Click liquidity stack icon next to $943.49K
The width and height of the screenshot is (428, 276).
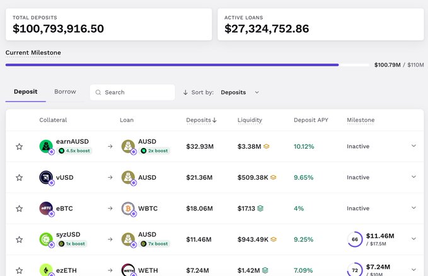coord(274,239)
